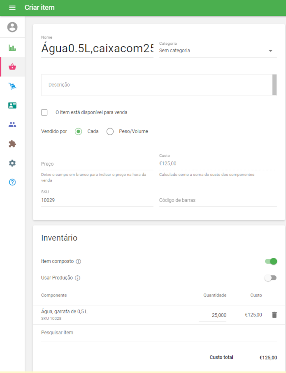The image size is (286, 373).
Task: Open the hamburger menu icon
Action: coord(12,8)
